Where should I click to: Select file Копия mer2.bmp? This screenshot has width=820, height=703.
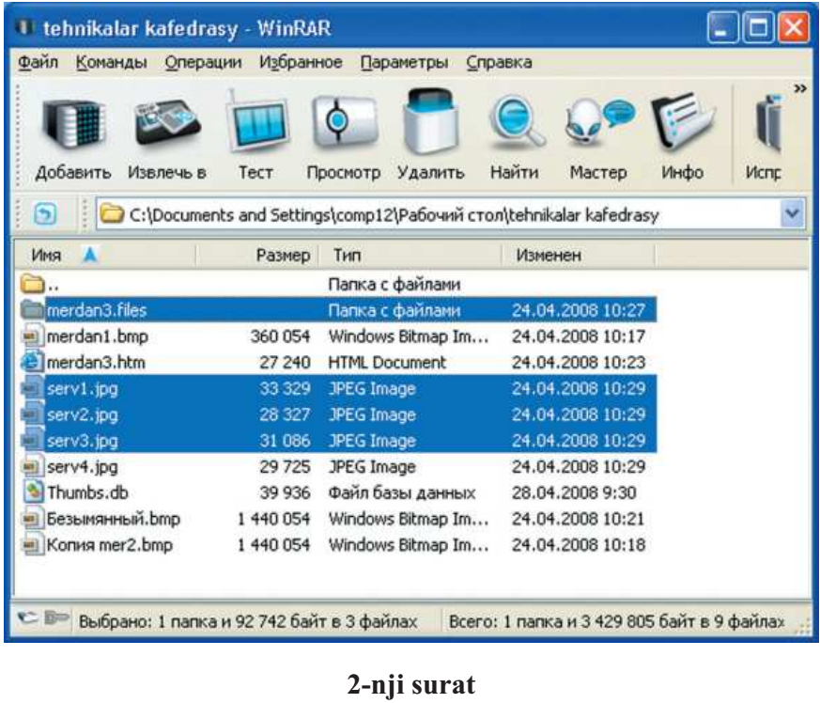(x=337, y=545)
